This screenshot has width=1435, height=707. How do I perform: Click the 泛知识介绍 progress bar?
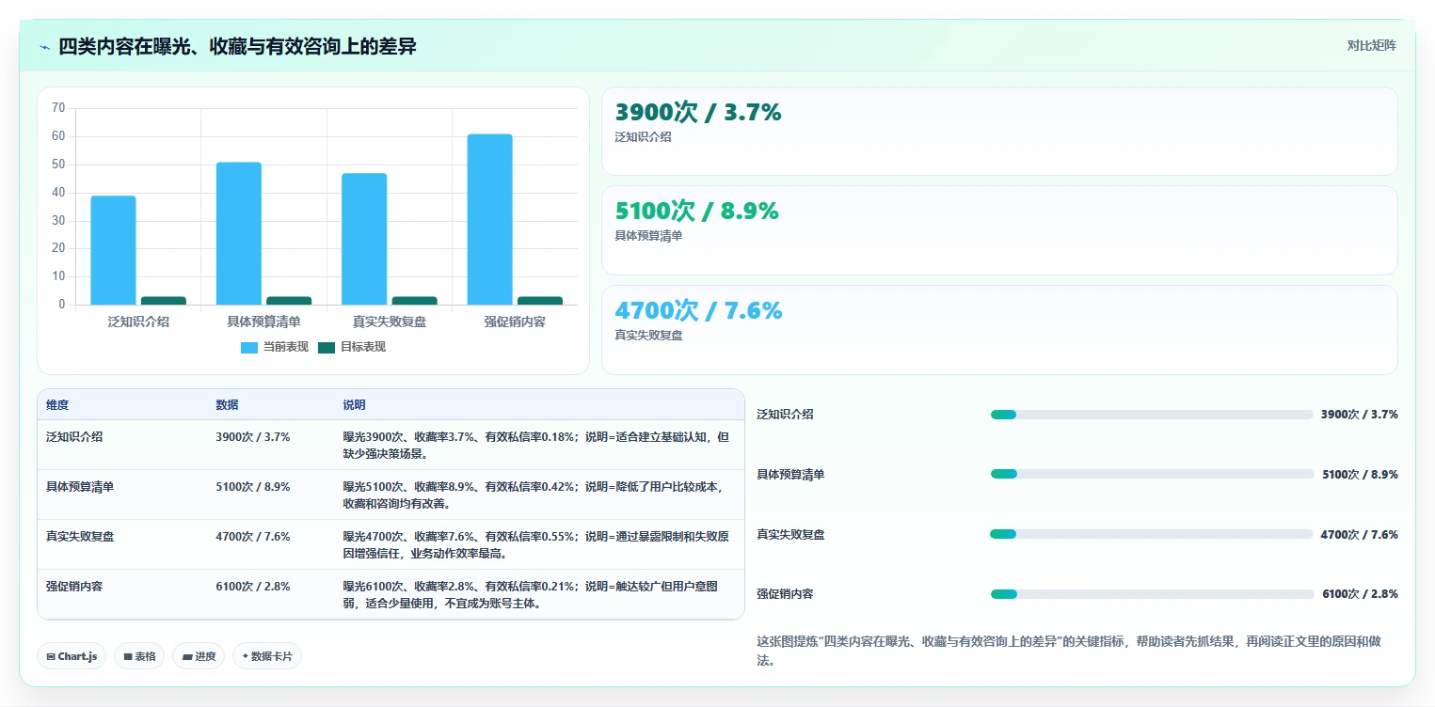coord(1152,415)
